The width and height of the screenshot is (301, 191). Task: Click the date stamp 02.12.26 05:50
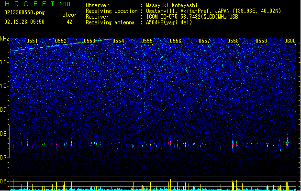24,22
